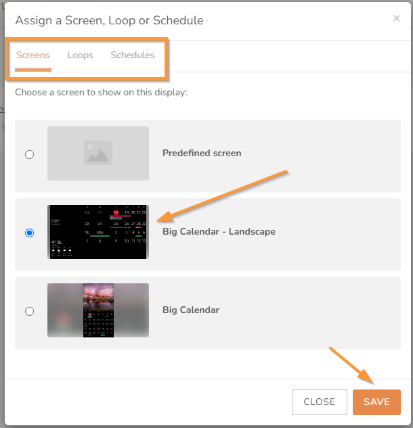Open the Loops tab
The image size is (413, 428).
[80, 55]
